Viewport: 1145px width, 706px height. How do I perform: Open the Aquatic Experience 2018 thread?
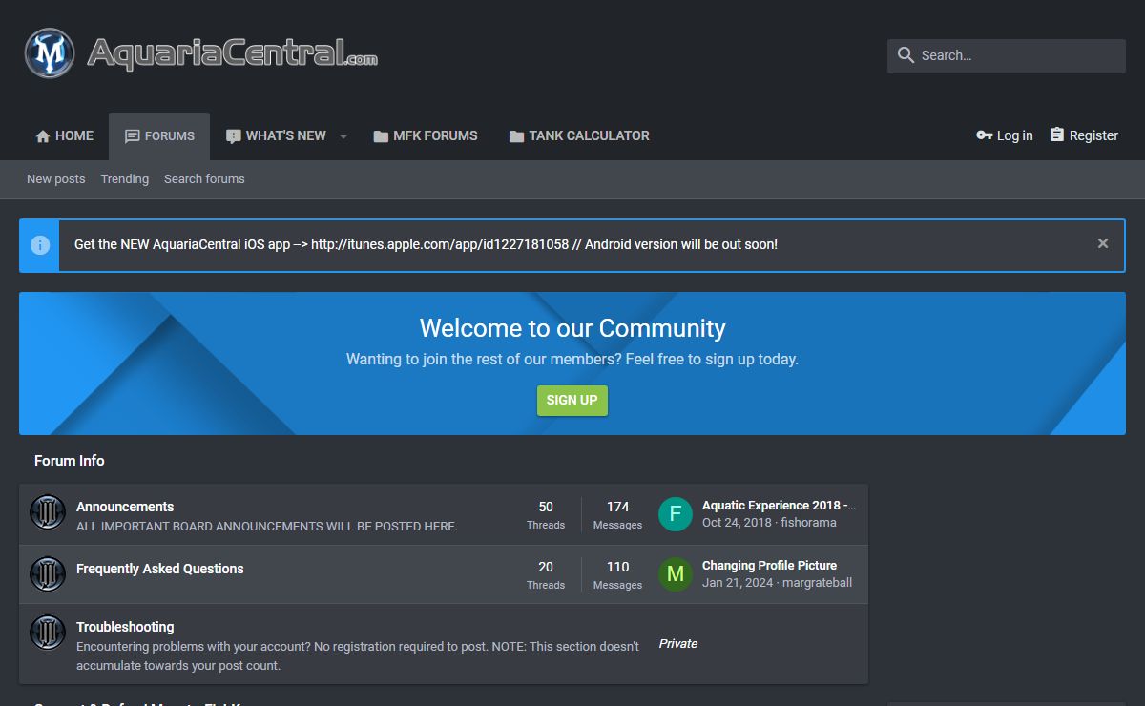[779, 506]
